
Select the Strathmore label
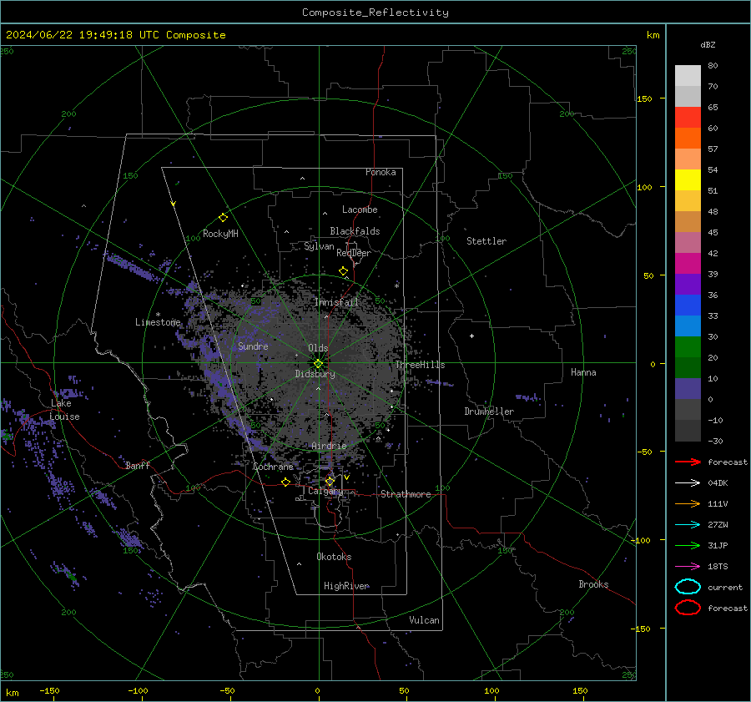406,494
